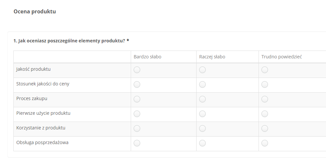The image size is (326, 163).
Task: Select Bardzo słabo for Stosunek jakości do ceny
Action: click(x=137, y=84)
